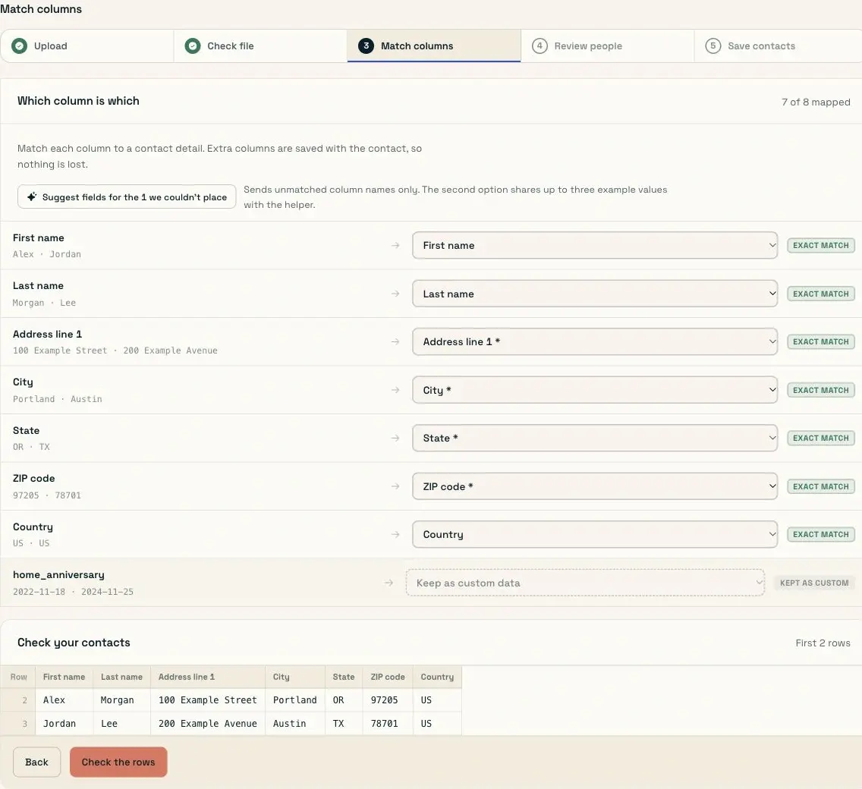Click the sample values '97205 · 78701'

(x=47, y=495)
